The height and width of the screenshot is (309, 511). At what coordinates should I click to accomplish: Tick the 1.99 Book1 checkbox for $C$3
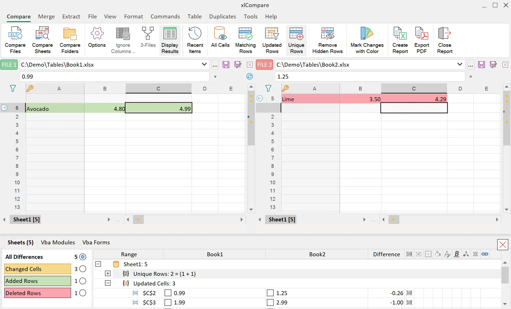(x=168, y=302)
